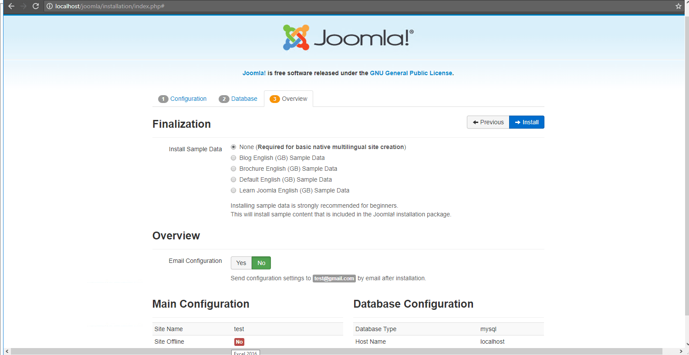Screen dimensions: 689x355
Task: Select Default English (GB) Sample Data
Action: [x=233, y=179]
